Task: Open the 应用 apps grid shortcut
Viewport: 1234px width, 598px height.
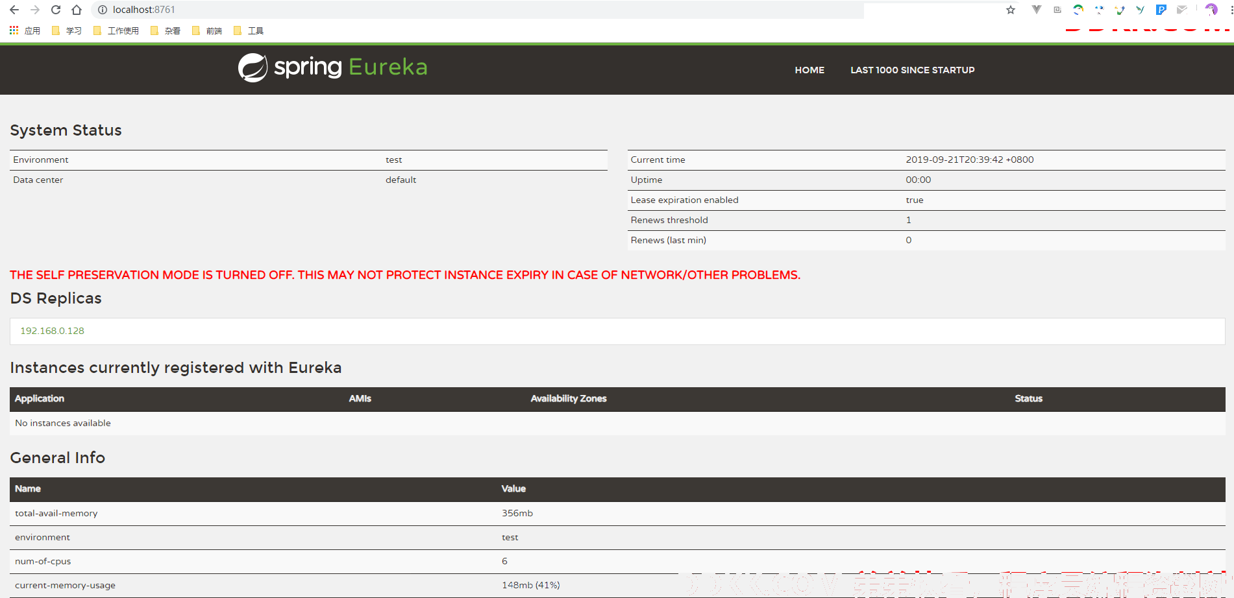Action: tap(25, 30)
